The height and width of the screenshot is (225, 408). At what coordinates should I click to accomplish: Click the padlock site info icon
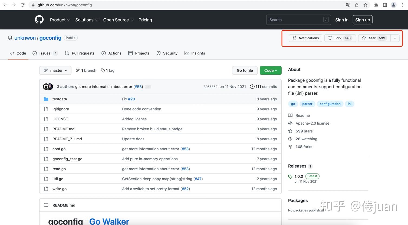coord(33,5)
